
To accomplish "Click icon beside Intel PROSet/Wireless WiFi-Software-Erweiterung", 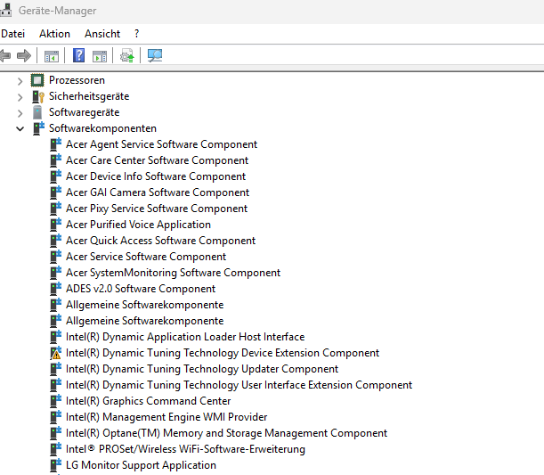I will (x=55, y=449).
